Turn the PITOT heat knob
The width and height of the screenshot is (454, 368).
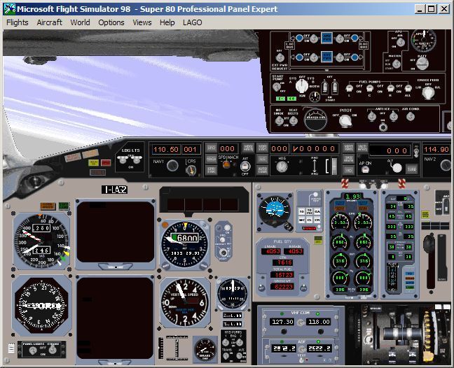tap(345, 121)
